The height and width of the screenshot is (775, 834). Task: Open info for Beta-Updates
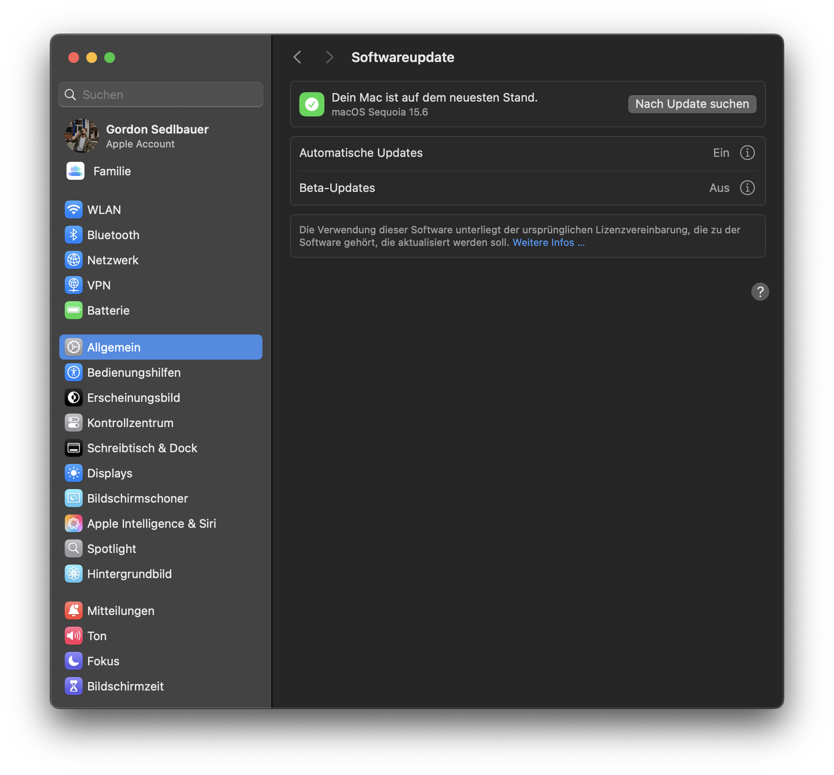click(x=747, y=188)
